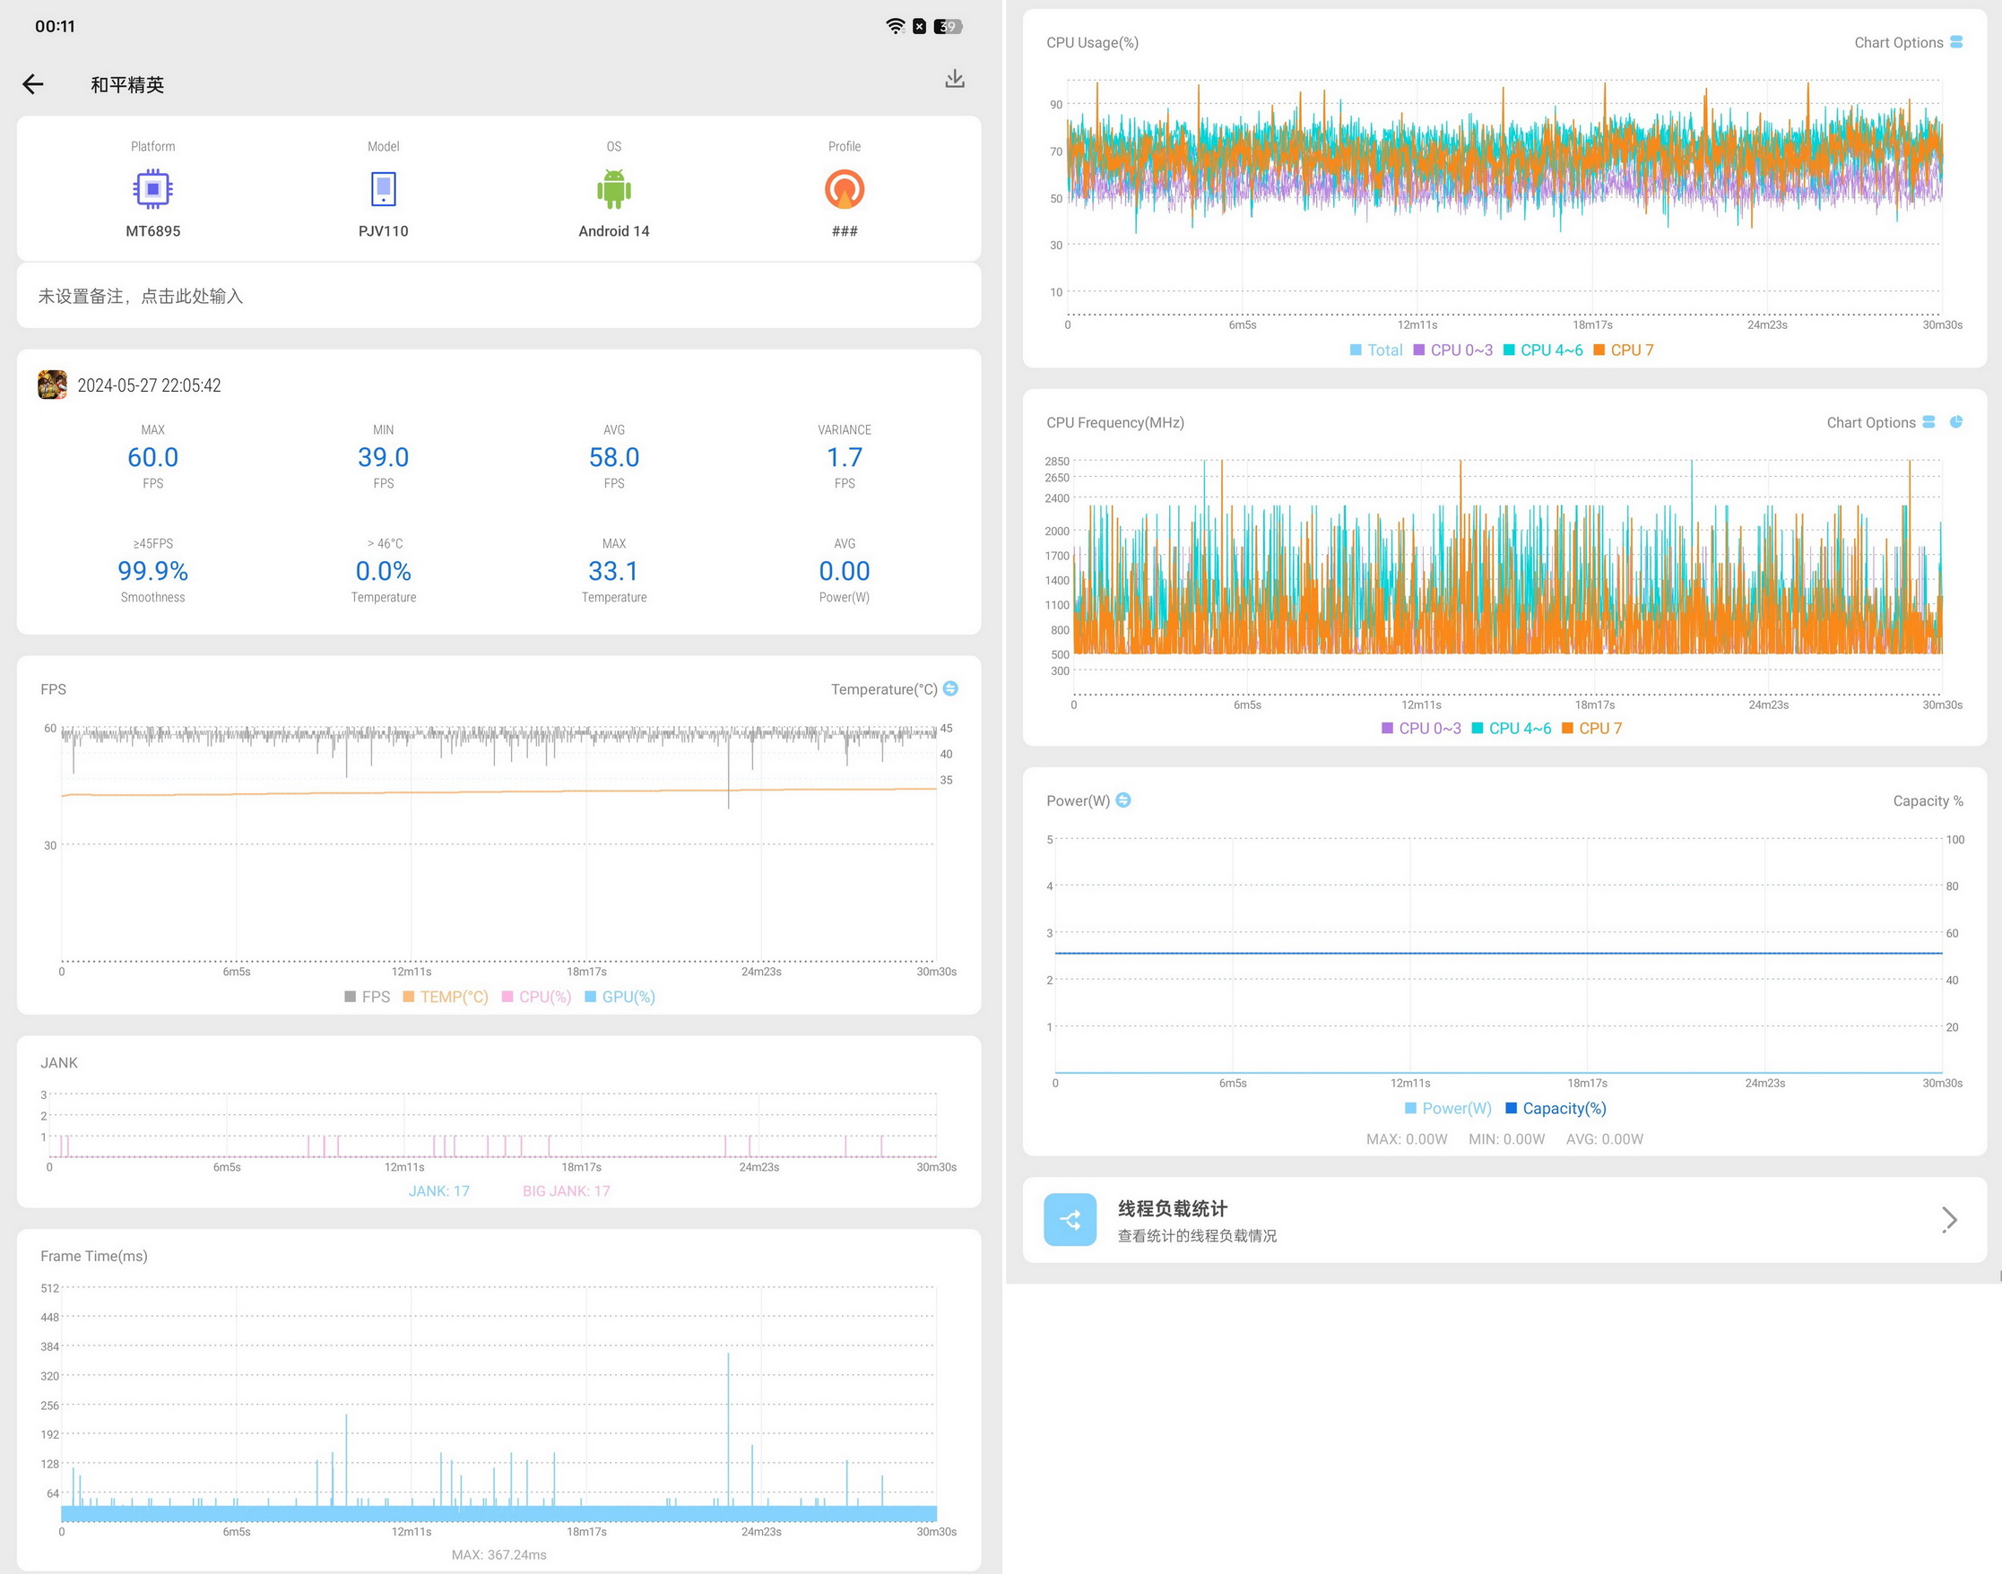Tap the orange Profile icon
Screen dimensions: 2002x1574
click(x=845, y=189)
